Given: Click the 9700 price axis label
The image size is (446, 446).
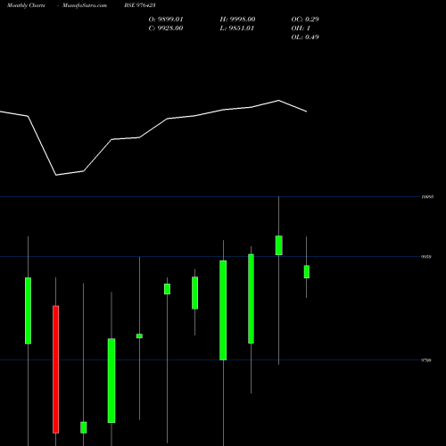Looking at the screenshot, I should [x=426, y=360].
